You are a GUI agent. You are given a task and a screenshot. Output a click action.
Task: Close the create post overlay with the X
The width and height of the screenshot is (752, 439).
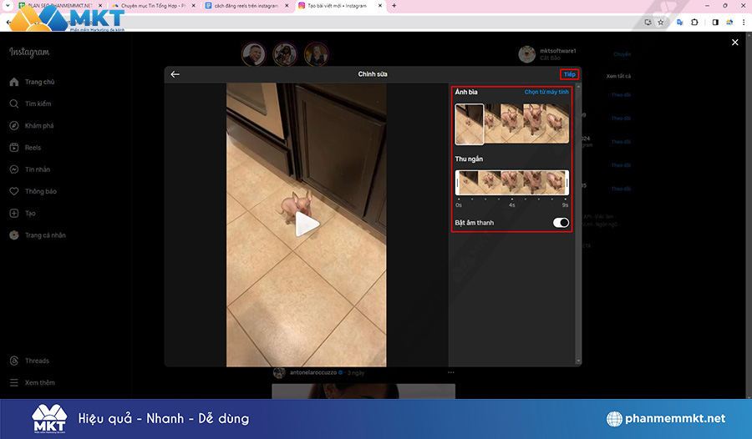pyautogui.click(x=734, y=43)
